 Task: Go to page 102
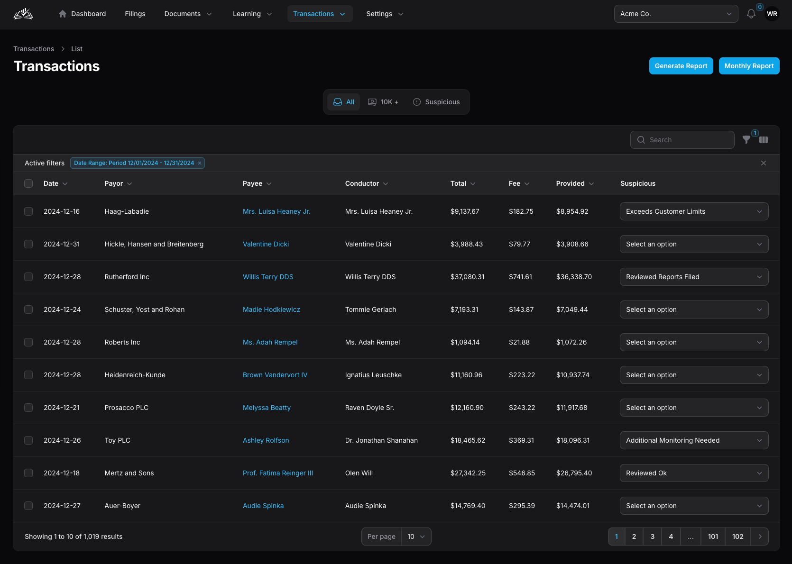737,537
